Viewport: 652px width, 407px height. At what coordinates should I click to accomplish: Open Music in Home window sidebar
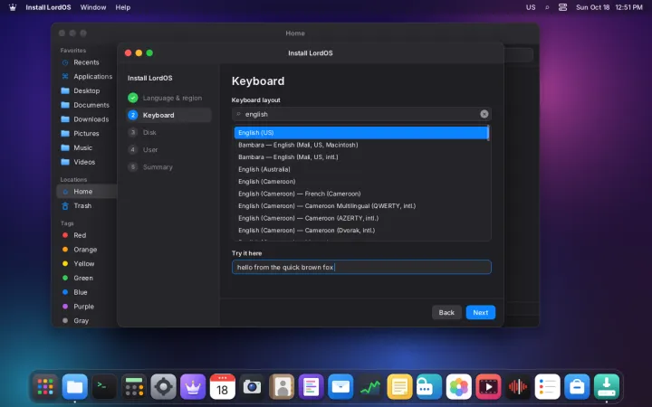(x=86, y=147)
